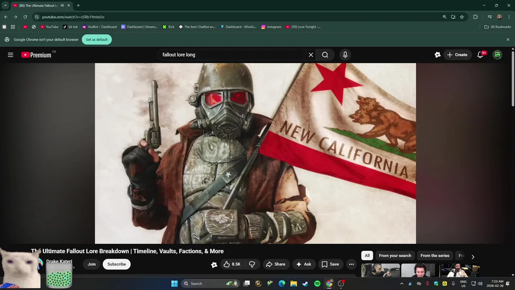Open Chrome extensions puzzle icon
Viewport: 515px width, 290px height.
[x=476, y=17]
